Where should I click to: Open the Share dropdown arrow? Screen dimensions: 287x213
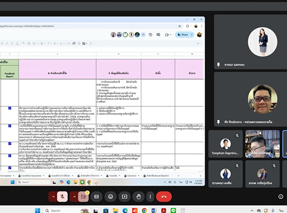point(191,35)
